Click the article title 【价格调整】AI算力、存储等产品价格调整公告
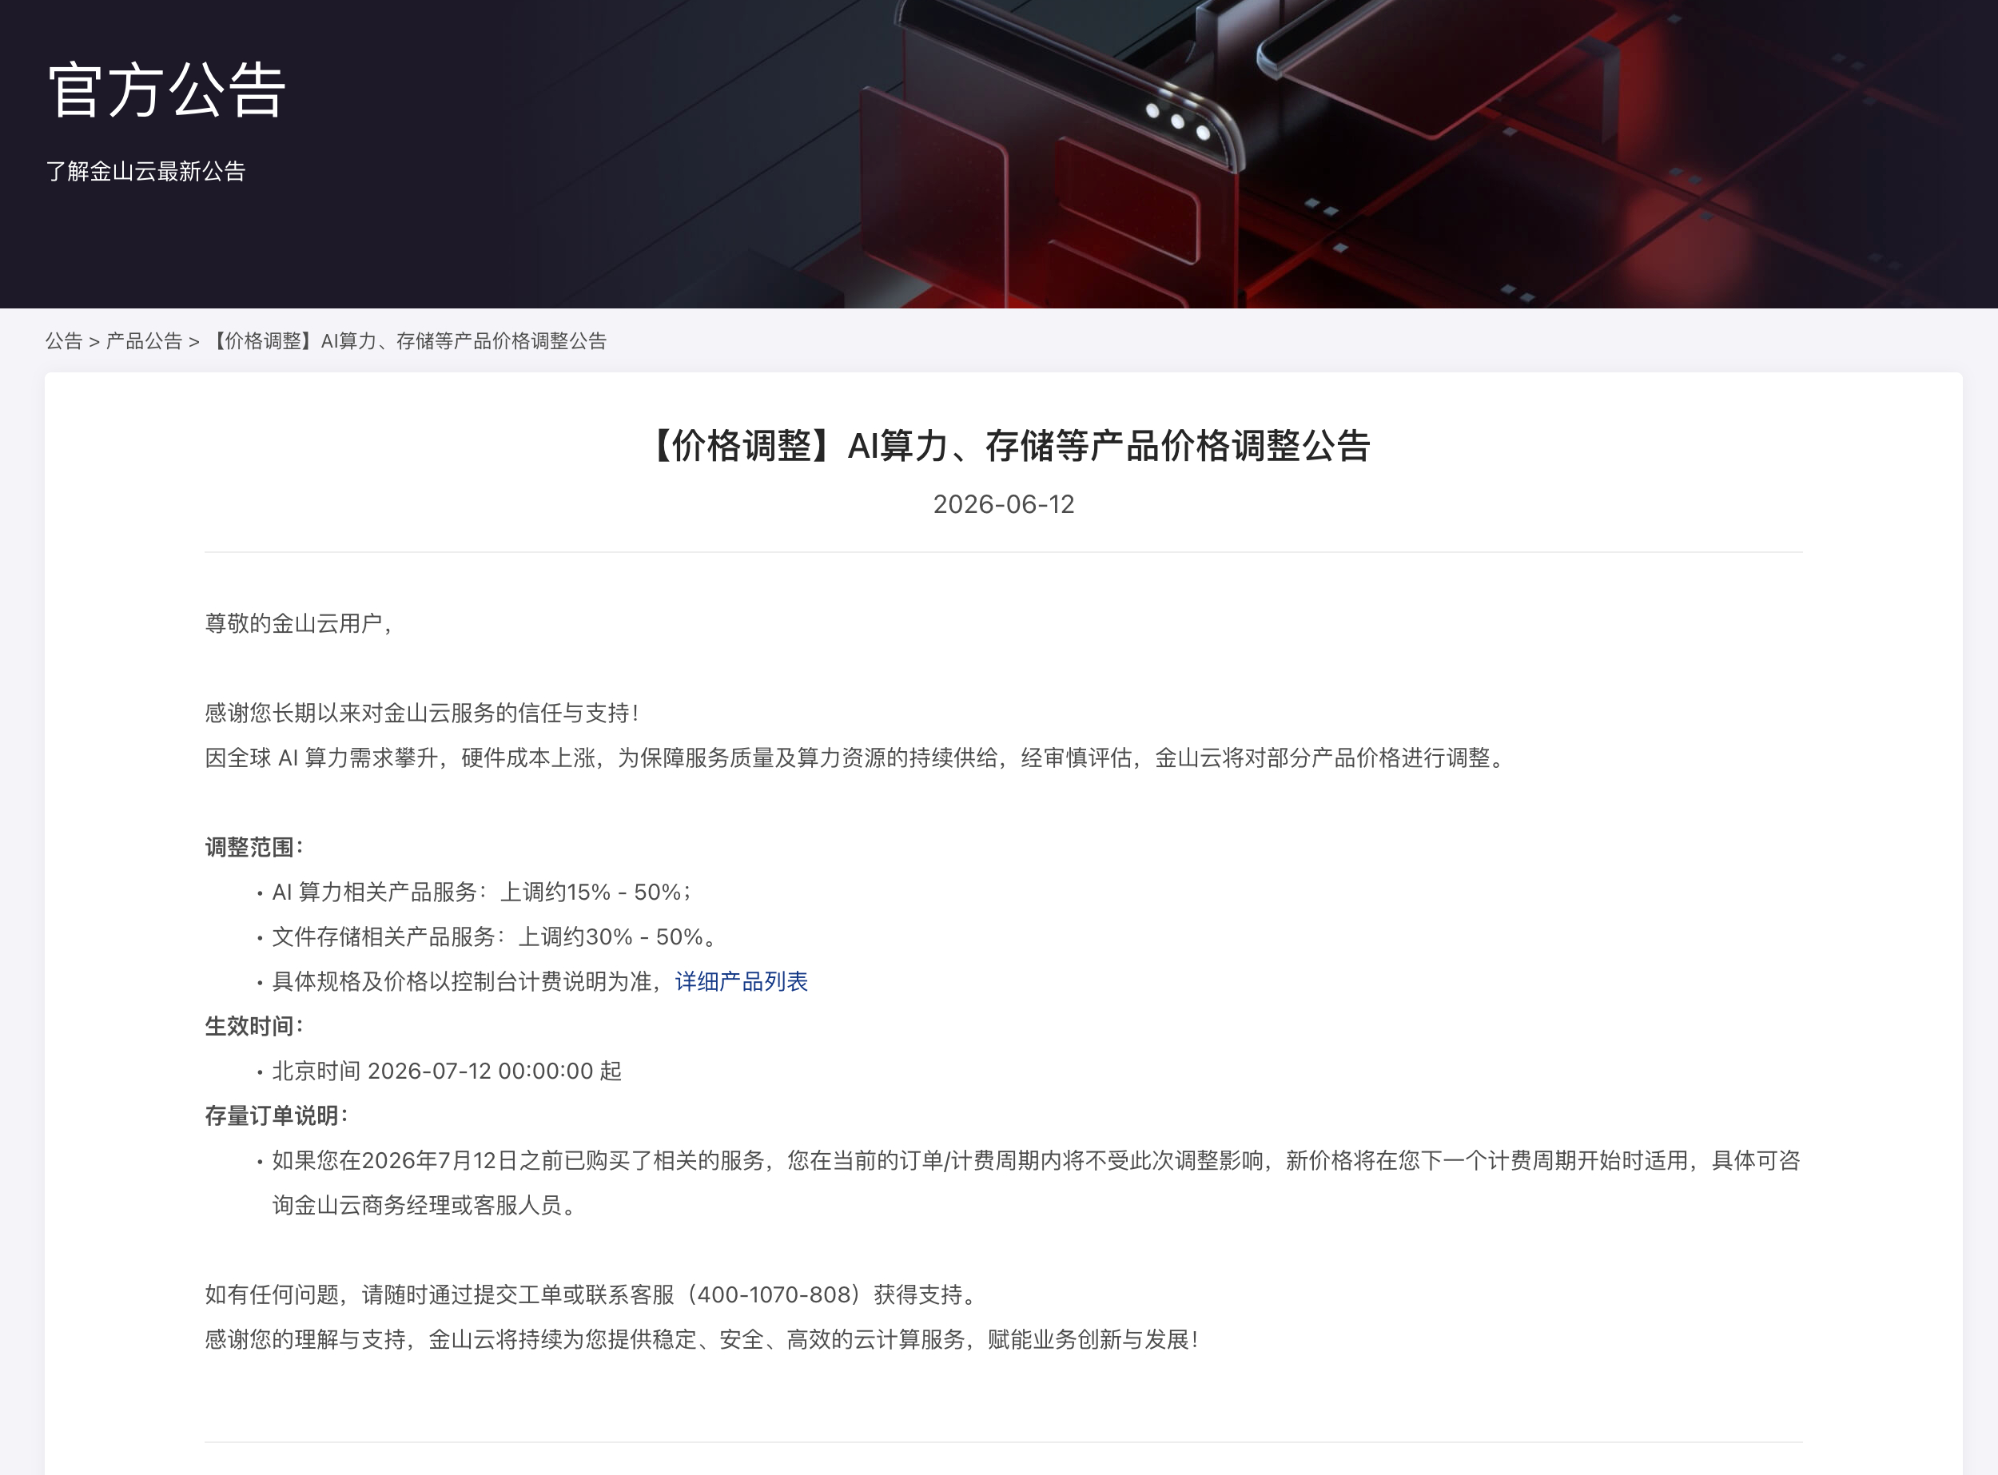1998x1475 pixels. click(1004, 446)
